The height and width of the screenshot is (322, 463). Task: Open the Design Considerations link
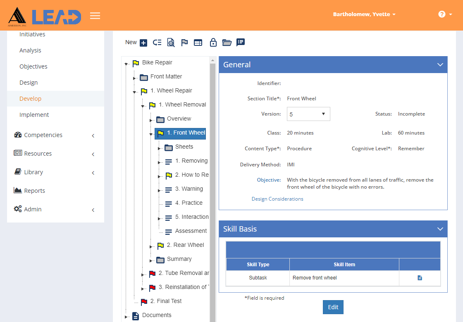tap(277, 199)
